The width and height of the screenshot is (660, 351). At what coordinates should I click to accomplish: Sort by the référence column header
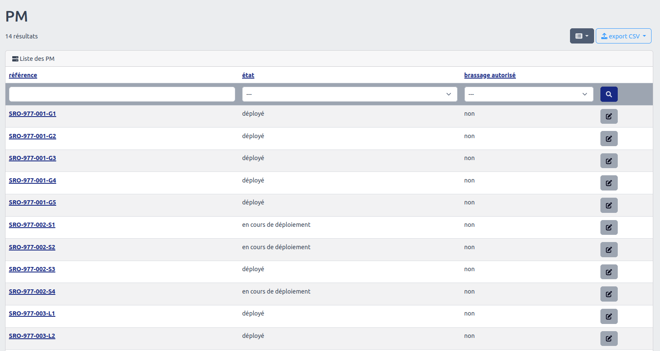(23, 75)
